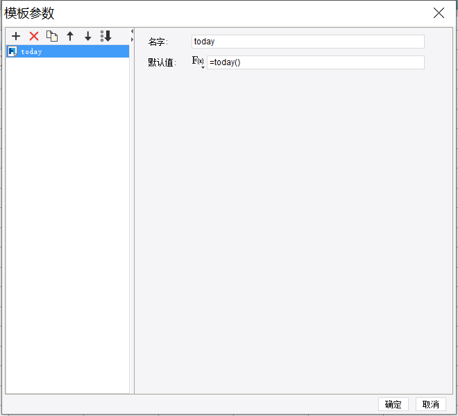Viewport: 458px width, 416px height.
Task: Copy the selected parameter
Action: [52, 36]
